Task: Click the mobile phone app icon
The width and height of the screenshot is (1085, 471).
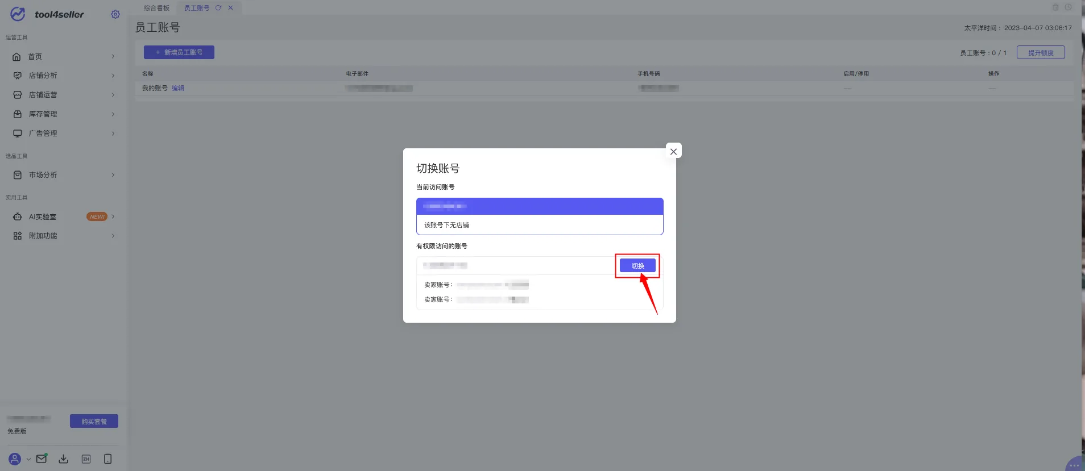Action: tap(108, 459)
